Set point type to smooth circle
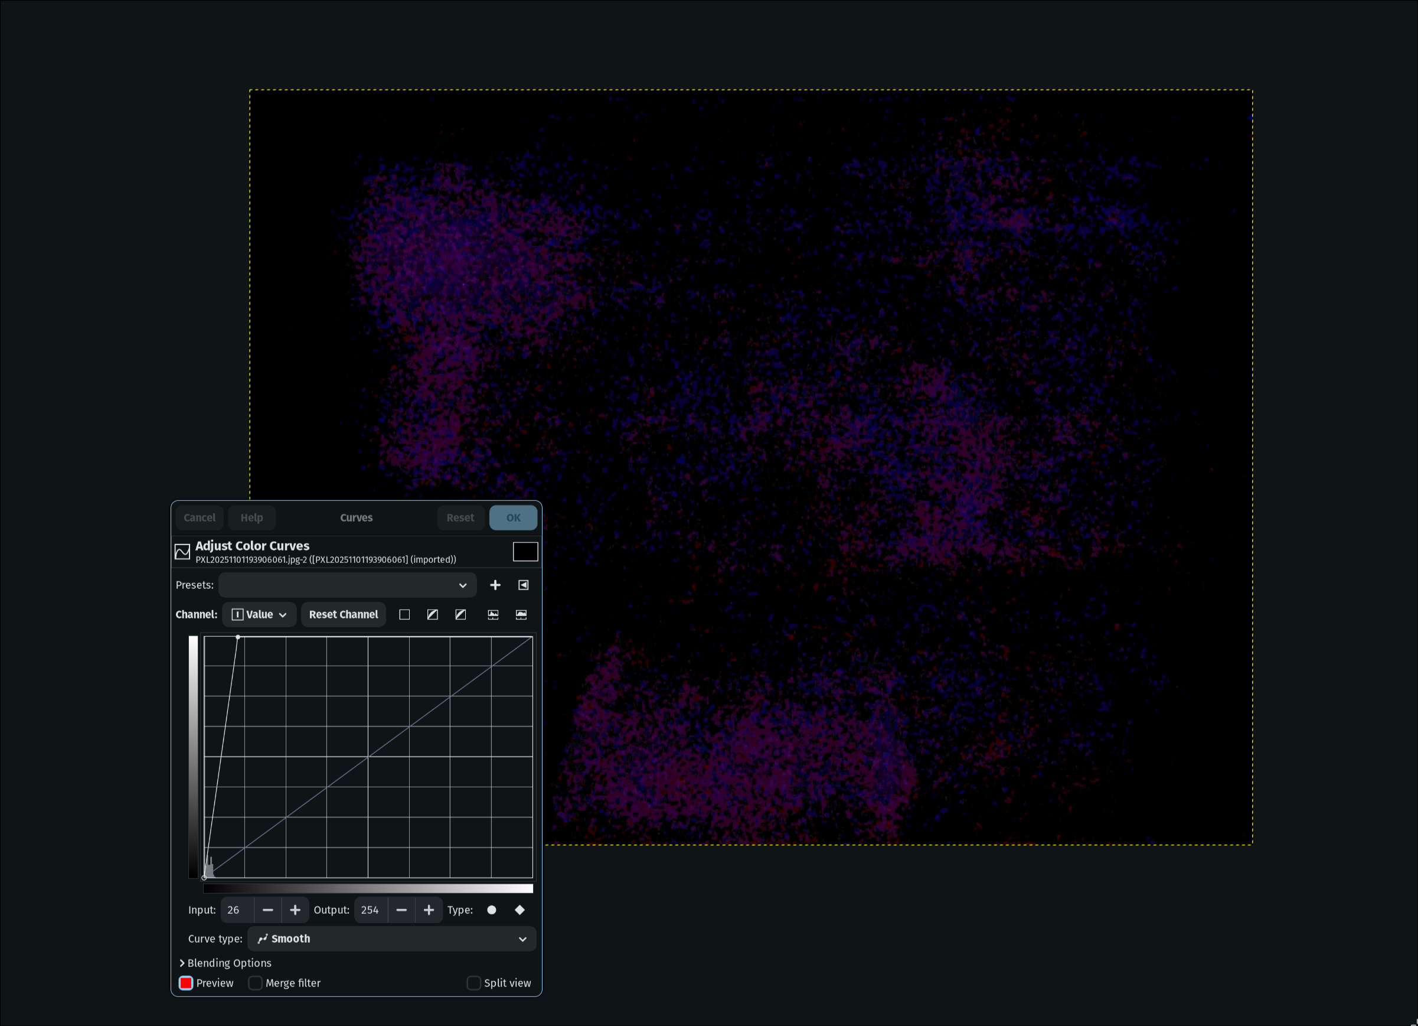Viewport: 1418px width, 1026px height. (x=491, y=910)
